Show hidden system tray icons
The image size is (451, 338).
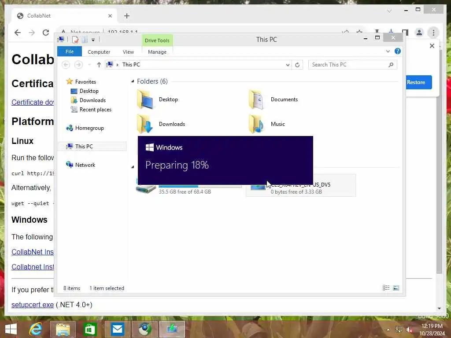click(x=388, y=330)
